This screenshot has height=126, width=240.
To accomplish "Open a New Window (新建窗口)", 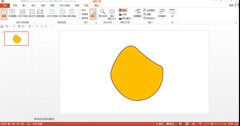I will [x=138, y=13].
